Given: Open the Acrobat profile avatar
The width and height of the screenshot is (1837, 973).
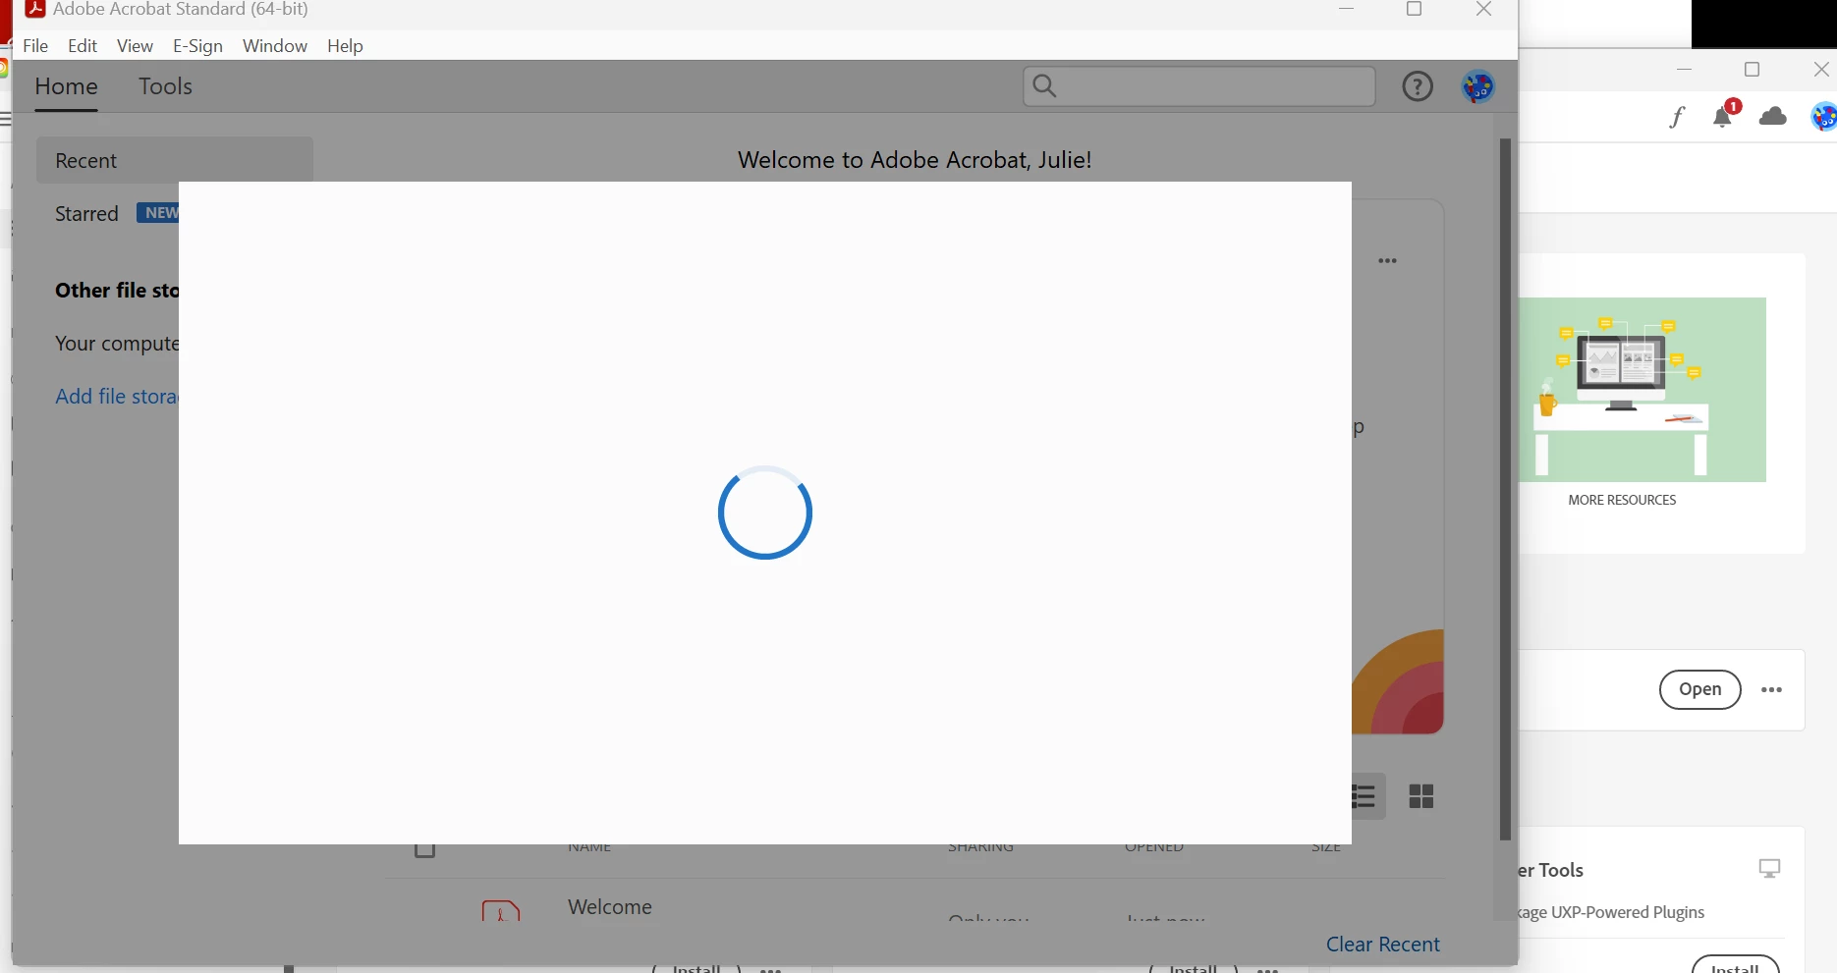Looking at the screenshot, I should coord(1477,86).
